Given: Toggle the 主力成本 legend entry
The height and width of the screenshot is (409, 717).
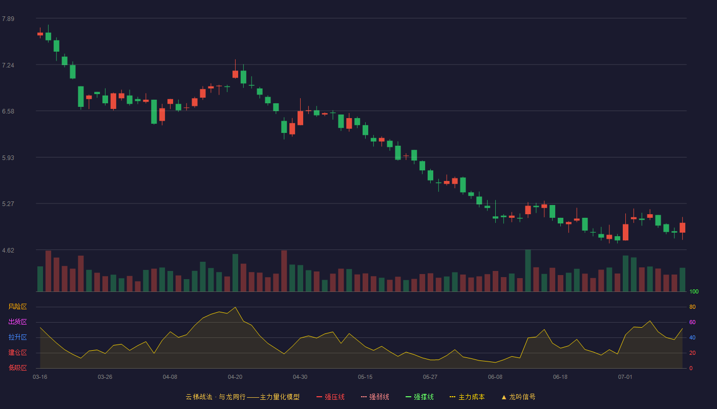Looking at the screenshot, I should pos(467,397).
